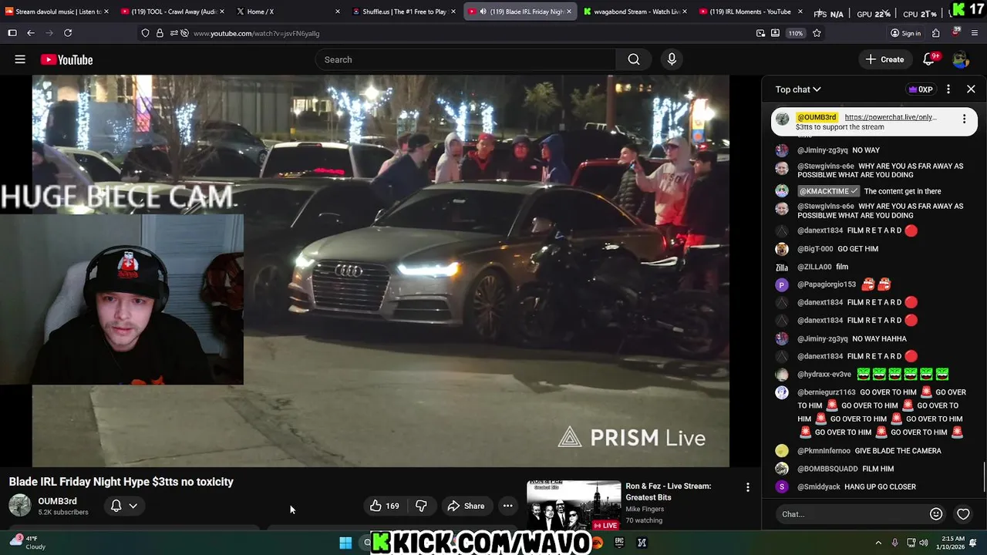Open the weather widget showing 41°F Cloudy

pos(26,543)
